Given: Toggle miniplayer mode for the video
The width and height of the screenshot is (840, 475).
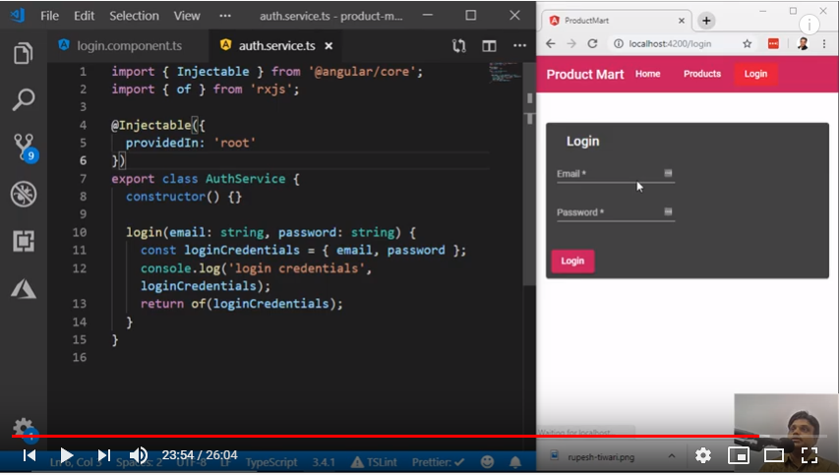Looking at the screenshot, I should 738,455.
